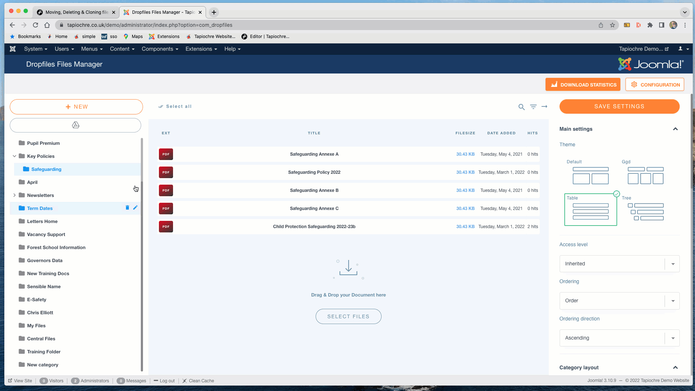Go to the browser home page icon
Screen dimensions: 695x391
click(47, 25)
